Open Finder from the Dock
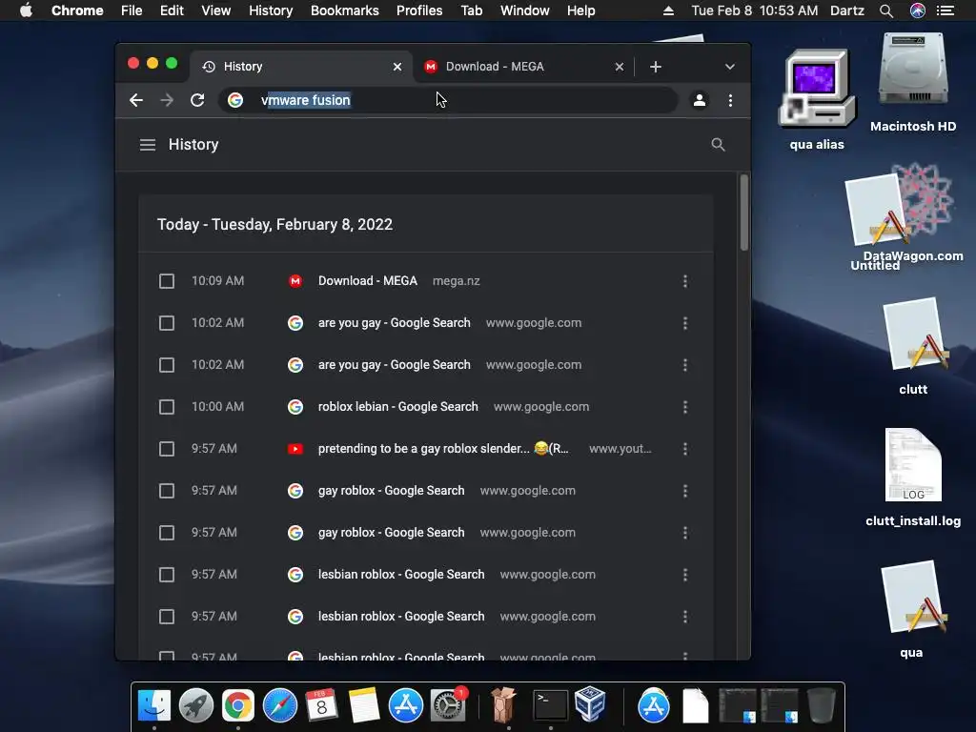Viewport: 976px width, 732px height. pyautogui.click(x=153, y=705)
